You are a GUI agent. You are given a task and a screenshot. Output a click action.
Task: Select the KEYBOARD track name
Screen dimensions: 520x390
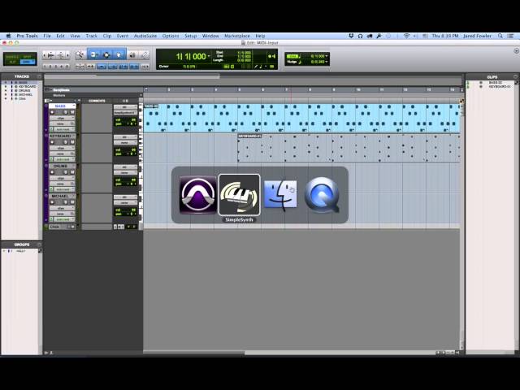(x=60, y=136)
